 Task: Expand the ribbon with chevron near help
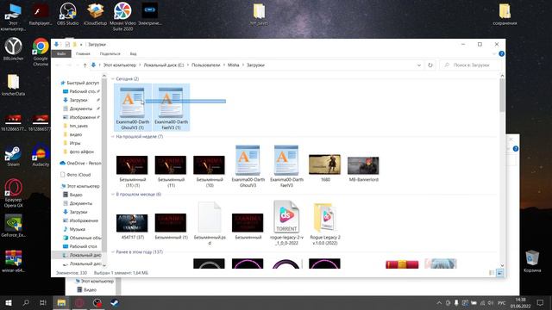tap(494, 53)
